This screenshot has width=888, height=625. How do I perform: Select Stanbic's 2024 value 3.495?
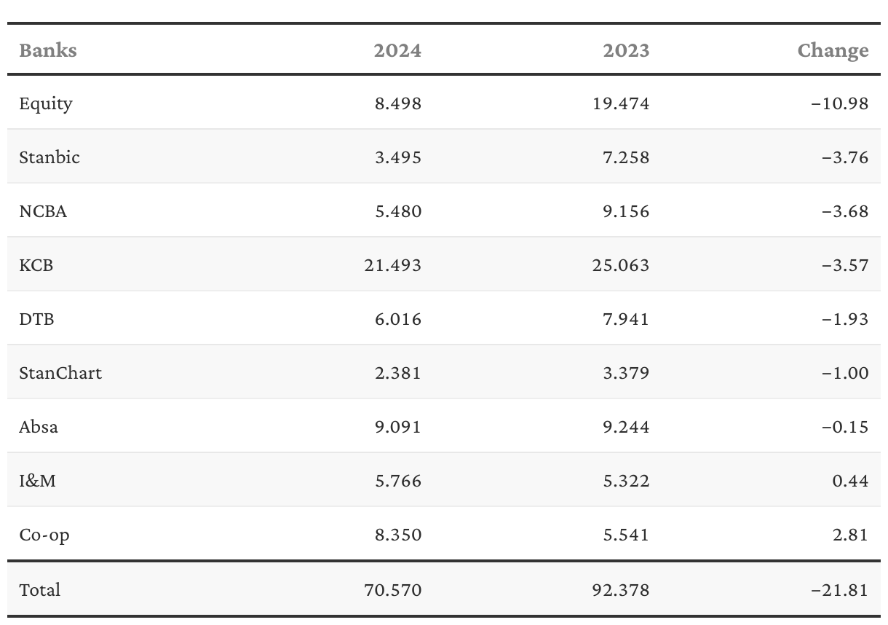(397, 157)
